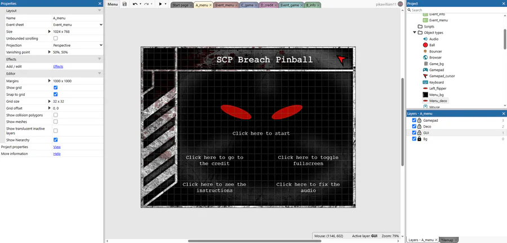Viewport: 507px width, 243px height.
Task: Hide the Gamepad layer via its checkbox
Action: [414, 120]
